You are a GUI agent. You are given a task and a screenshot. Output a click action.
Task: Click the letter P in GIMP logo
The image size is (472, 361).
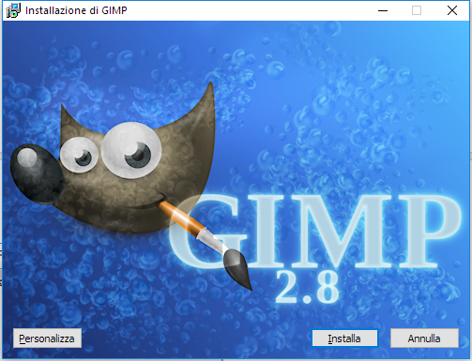[x=421, y=232]
